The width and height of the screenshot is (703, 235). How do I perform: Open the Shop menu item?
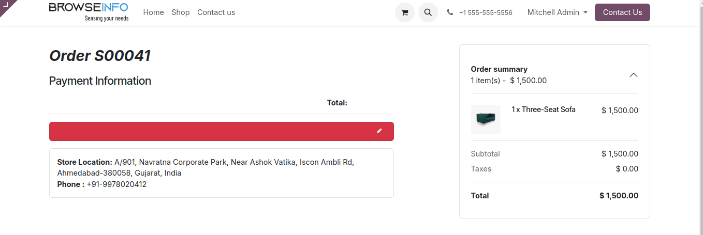point(181,12)
